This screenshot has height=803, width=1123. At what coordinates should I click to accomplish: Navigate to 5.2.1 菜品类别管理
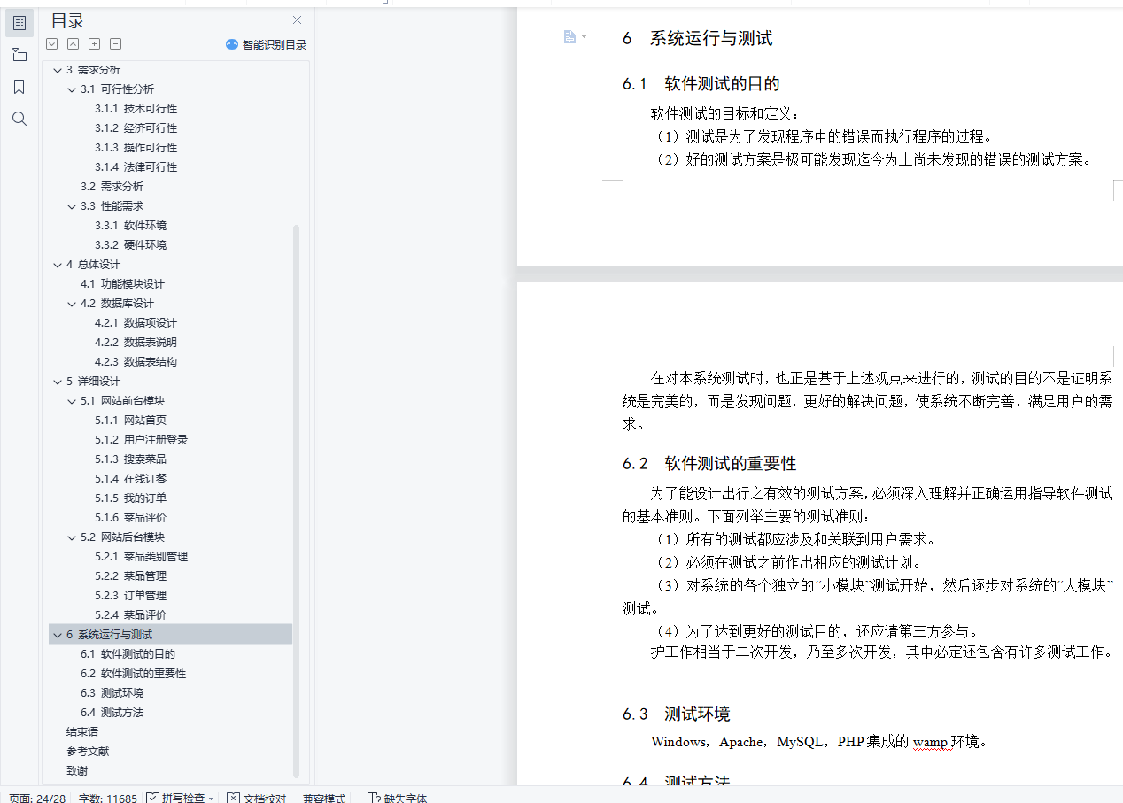click(141, 557)
